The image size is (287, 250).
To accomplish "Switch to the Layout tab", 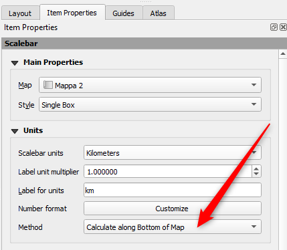I will click(x=20, y=13).
